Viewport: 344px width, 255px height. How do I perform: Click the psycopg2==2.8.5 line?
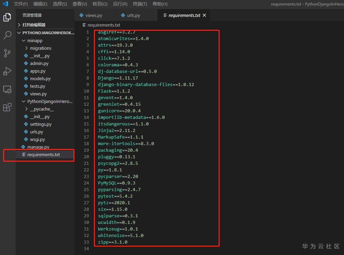tap(118, 163)
